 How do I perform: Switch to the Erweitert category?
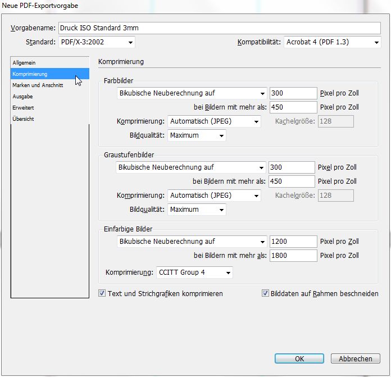click(x=24, y=107)
